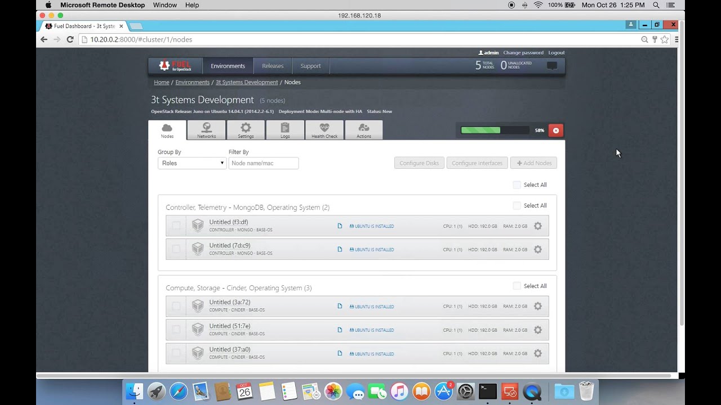721x405 pixels.
Task: Open the Actions tab
Action: [x=364, y=130]
